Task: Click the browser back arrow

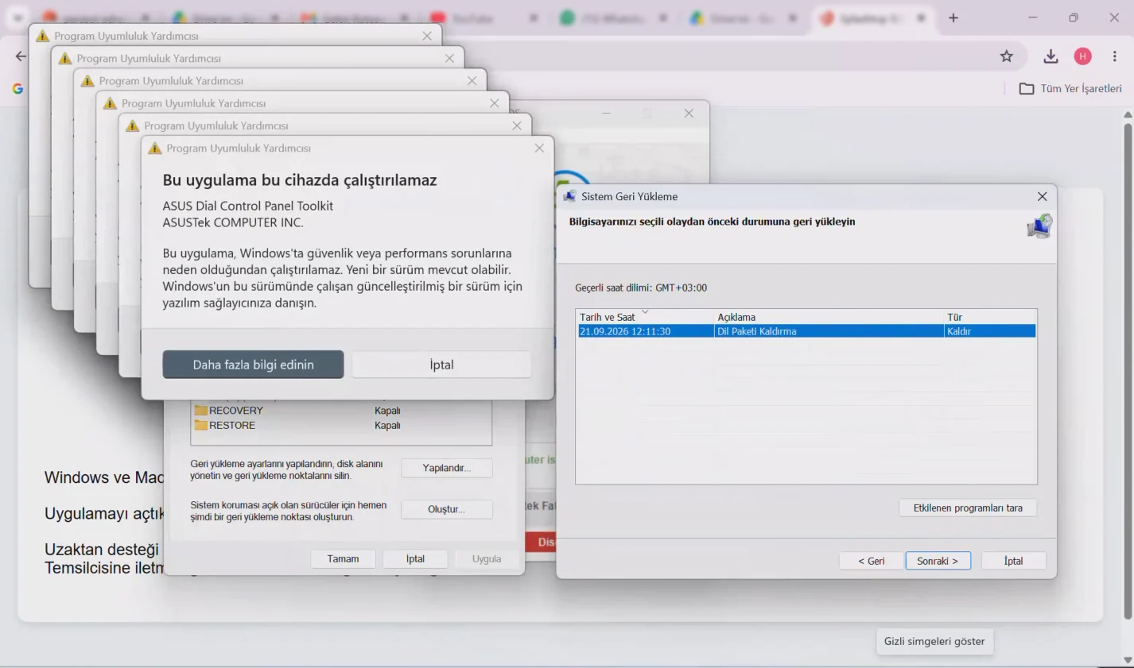Action: coord(21,56)
